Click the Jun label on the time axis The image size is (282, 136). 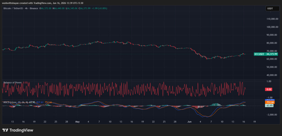(x=189, y=122)
